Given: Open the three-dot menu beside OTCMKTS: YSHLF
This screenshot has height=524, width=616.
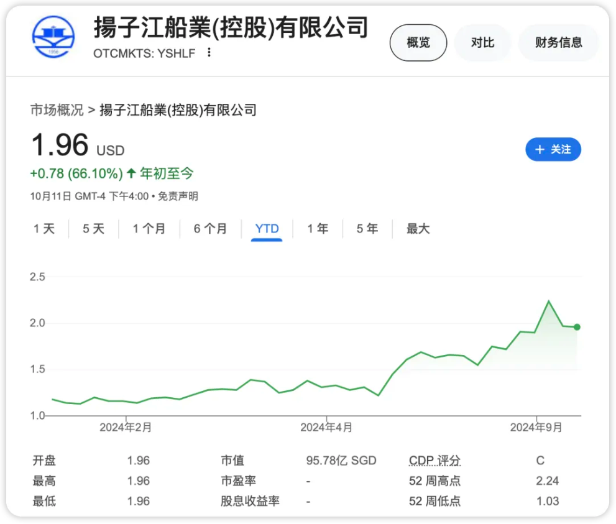Looking at the screenshot, I should coord(209,52).
